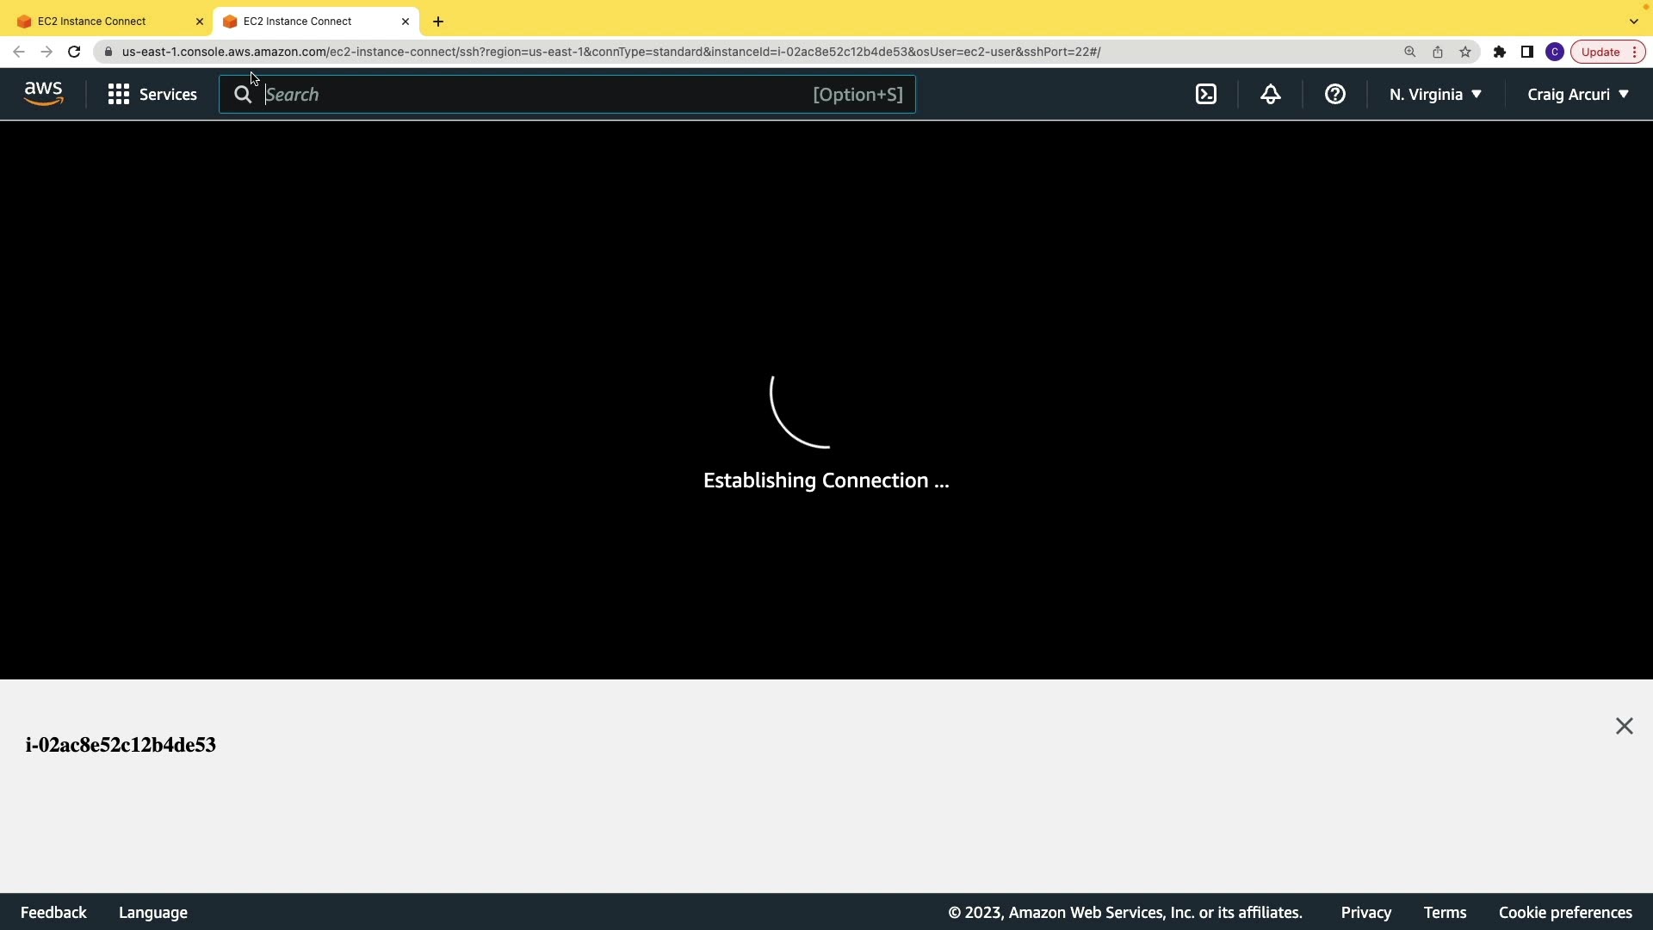The width and height of the screenshot is (1653, 930).
Task: Open the help question mark menu
Action: pos(1335,95)
